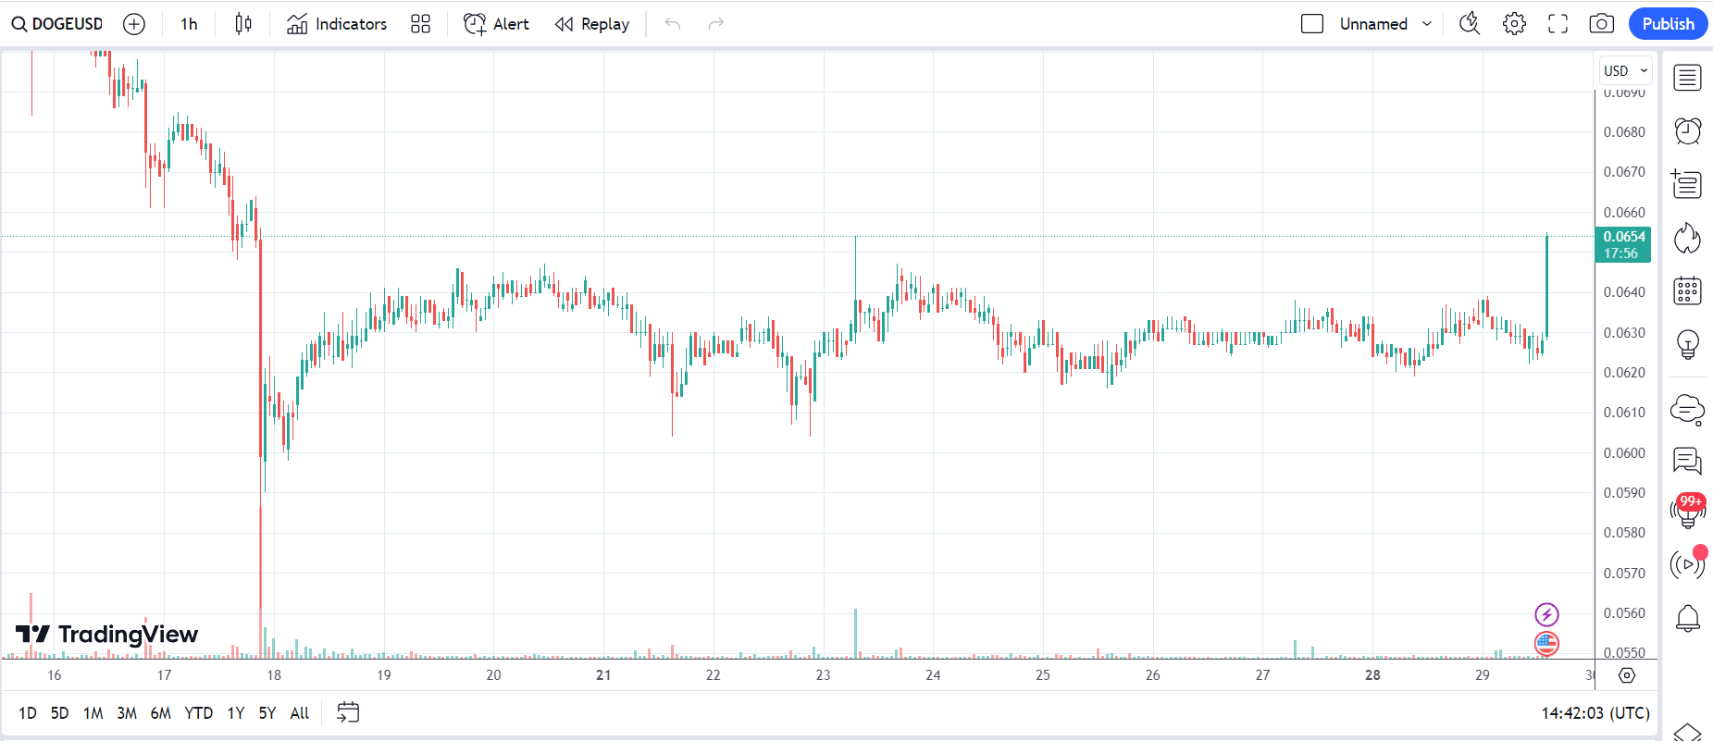Click the DOGEUSD symbol search

[57, 24]
